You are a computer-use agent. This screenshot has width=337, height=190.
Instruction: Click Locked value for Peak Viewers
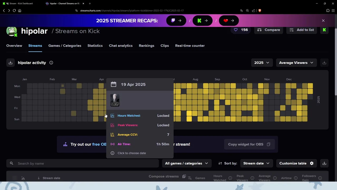163,125
